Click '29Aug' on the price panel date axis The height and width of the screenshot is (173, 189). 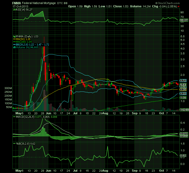click(103, 113)
